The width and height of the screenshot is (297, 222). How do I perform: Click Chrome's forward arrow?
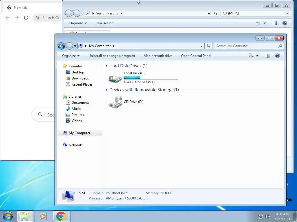[x=17, y=18]
